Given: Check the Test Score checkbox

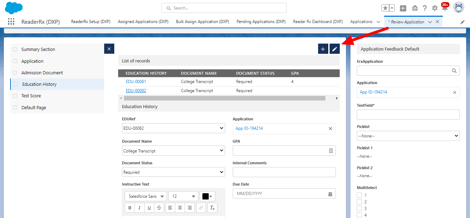Looking at the screenshot, I should click(x=15, y=96).
